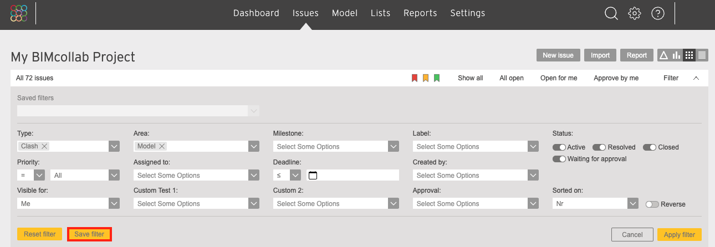Open the Area dropdown arrow
715x247 pixels.
pos(254,146)
